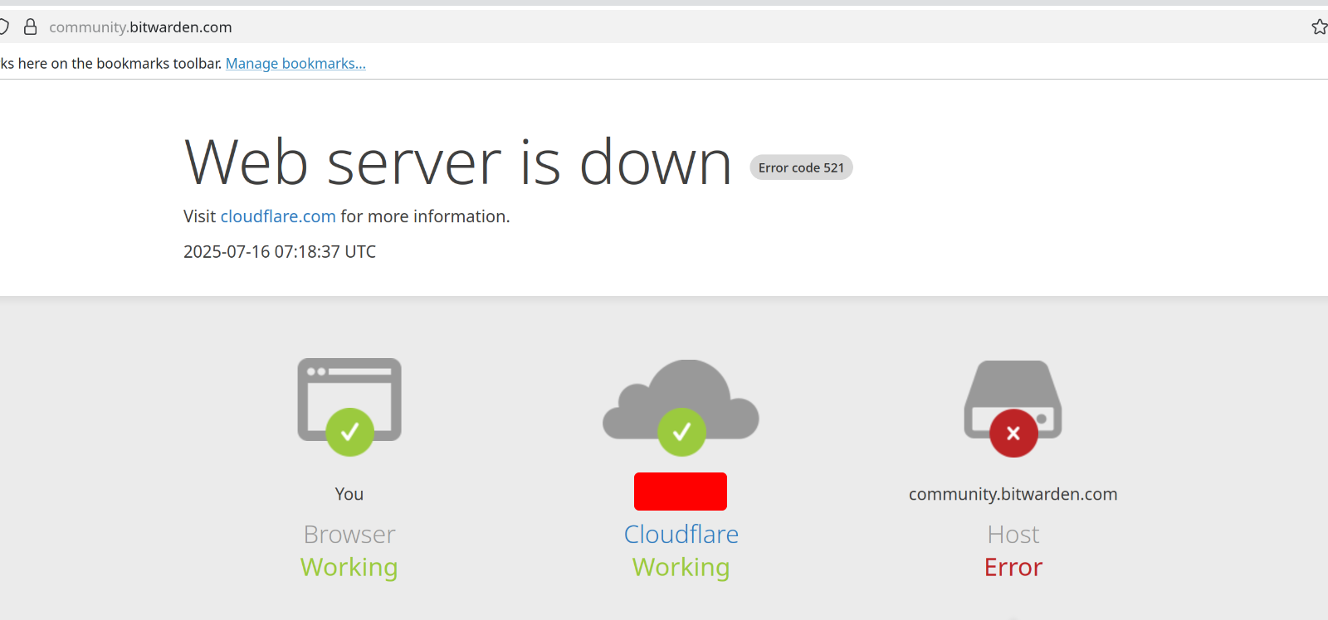Click the 'You' label under the browser icon
Viewport: 1328px width, 620px height.
(349, 494)
